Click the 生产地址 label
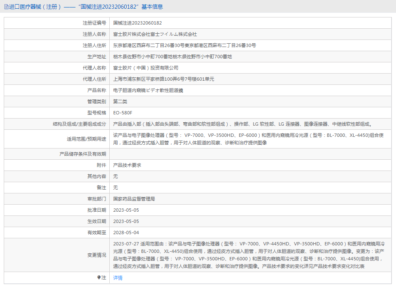This screenshot has width=396, height=287. pos(97,57)
